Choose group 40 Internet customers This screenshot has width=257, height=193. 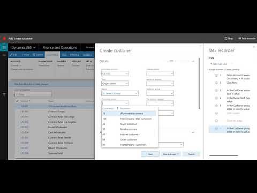129,135
